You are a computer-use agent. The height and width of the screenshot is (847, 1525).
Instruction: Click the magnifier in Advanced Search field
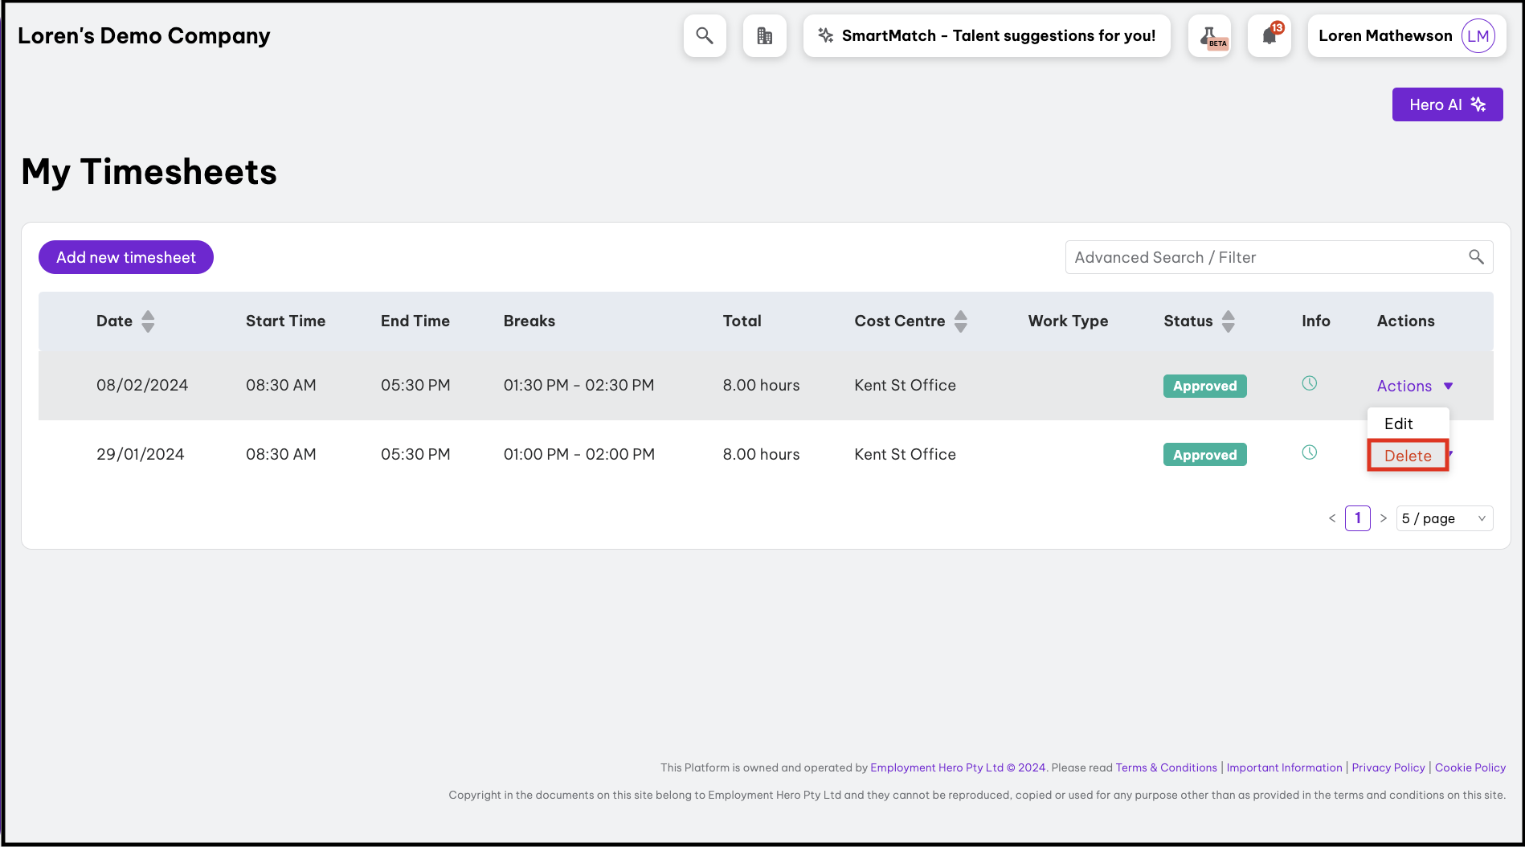tap(1476, 257)
